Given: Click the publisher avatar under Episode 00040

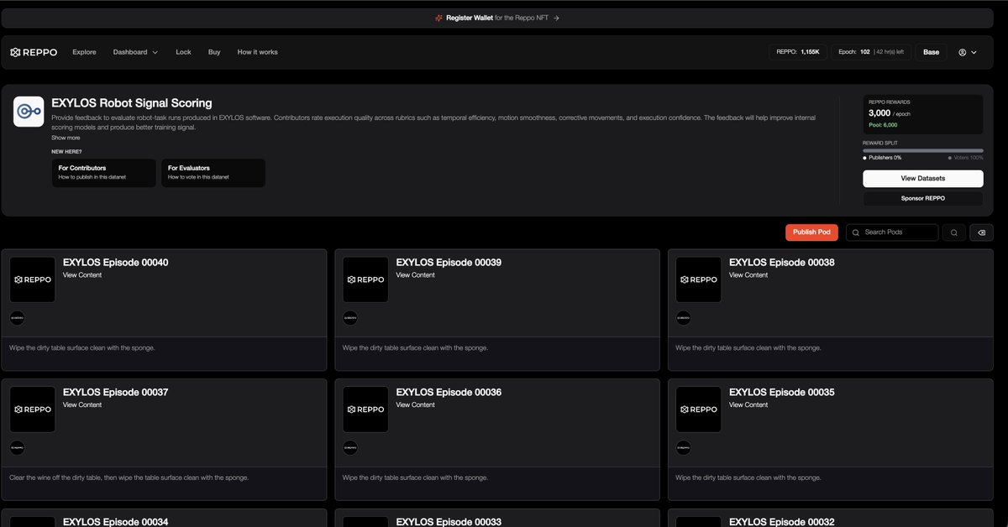Looking at the screenshot, I should click(18, 318).
